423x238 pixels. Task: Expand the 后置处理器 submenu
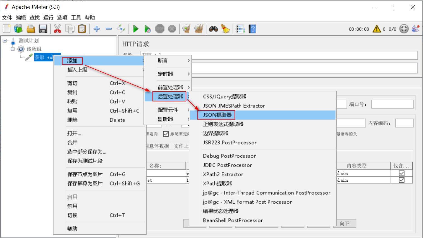(168, 96)
